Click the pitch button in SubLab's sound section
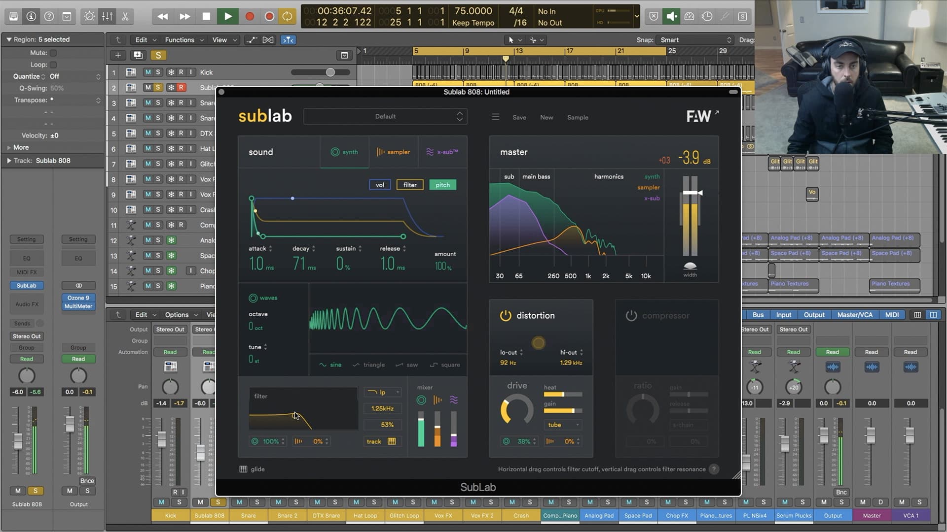Viewport: 947px width, 532px height. tap(442, 185)
